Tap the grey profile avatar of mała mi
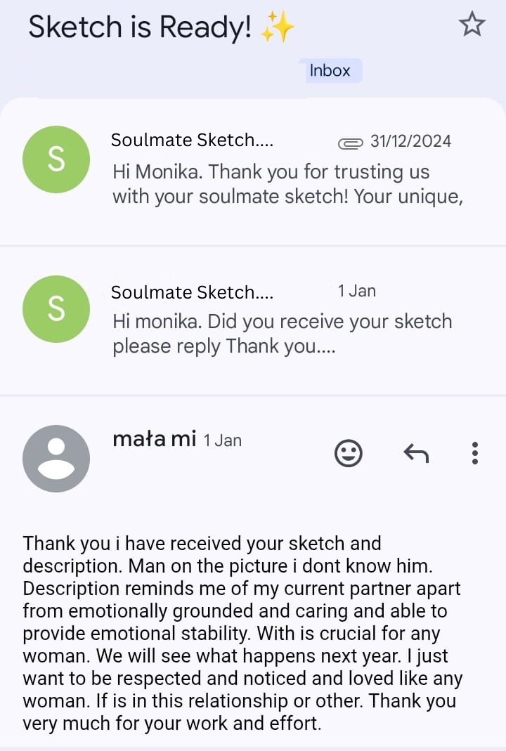The height and width of the screenshot is (751, 506). (x=56, y=458)
